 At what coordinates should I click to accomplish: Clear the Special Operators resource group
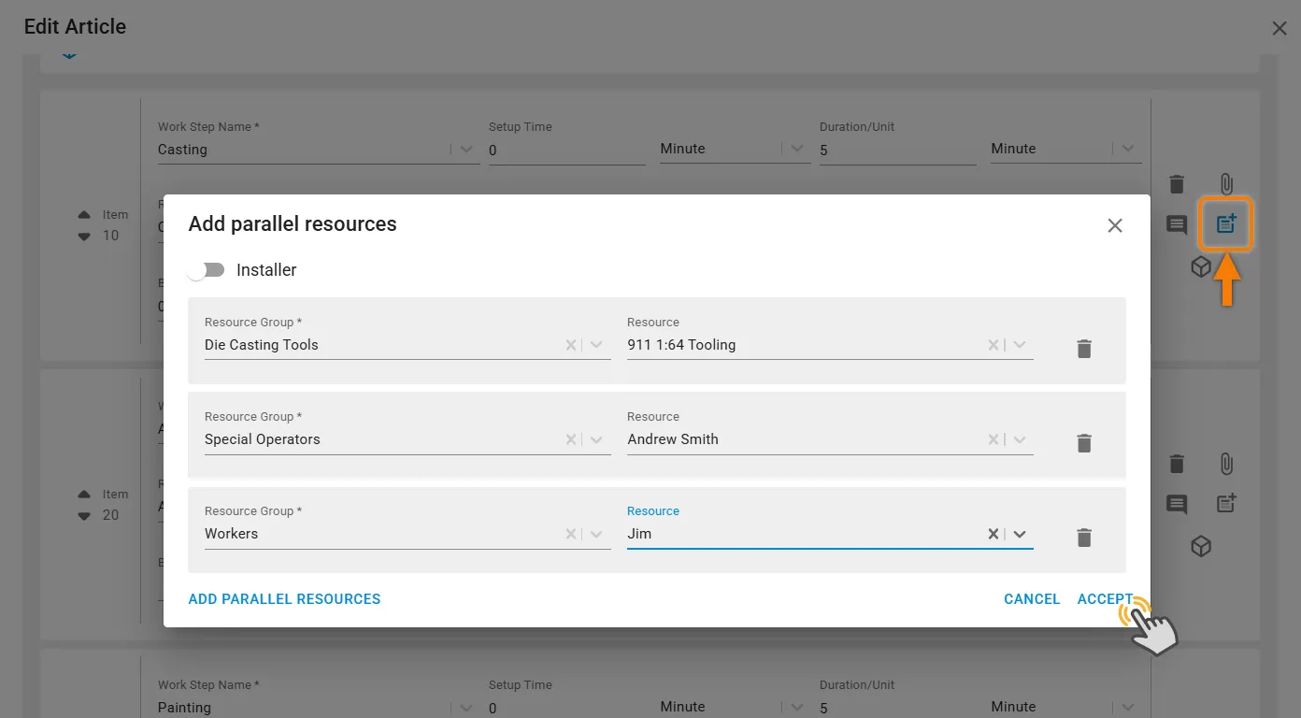[x=571, y=439]
